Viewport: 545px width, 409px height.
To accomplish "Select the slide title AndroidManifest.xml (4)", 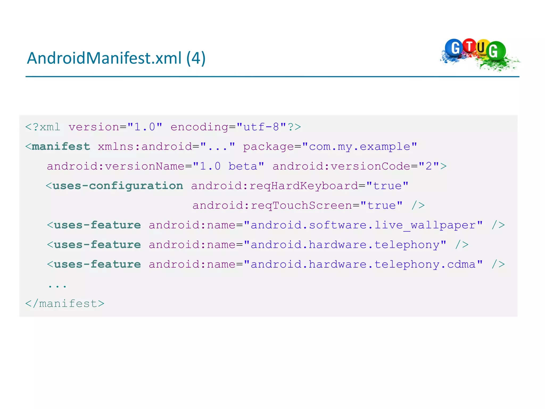I will (x=116, y=58).
